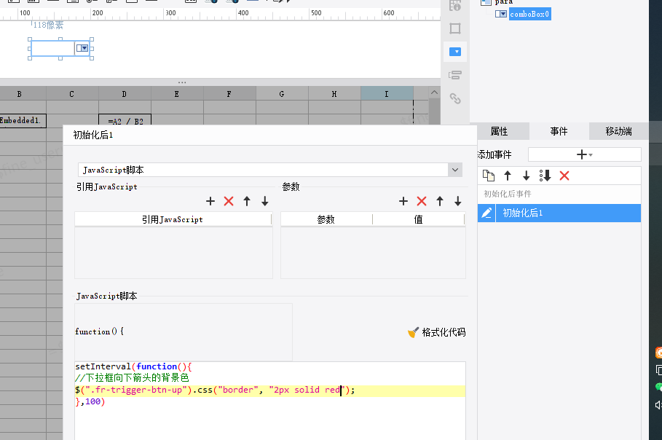
Task: Click 初始化后事件 group label
Action: pyautogui.click(x=508, y=194)
